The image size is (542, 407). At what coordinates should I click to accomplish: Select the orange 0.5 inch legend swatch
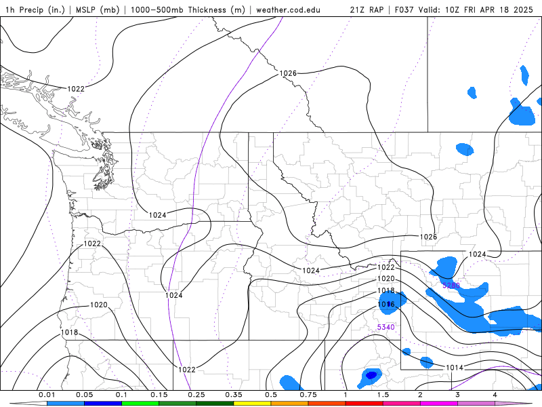tap(290, 404)
